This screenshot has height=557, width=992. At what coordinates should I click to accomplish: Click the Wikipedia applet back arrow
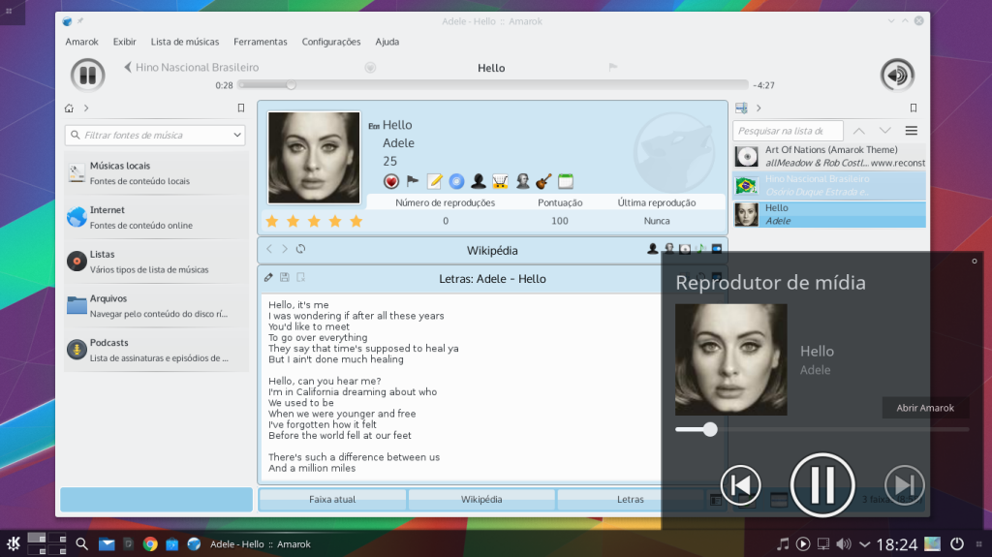[269, 249]
